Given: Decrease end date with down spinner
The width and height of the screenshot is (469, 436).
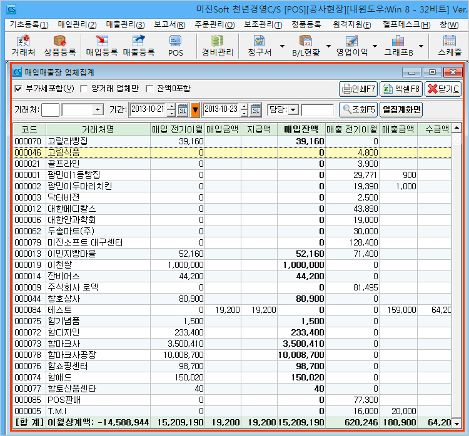Looking at the screenshot, I should [x=245, y=112].
